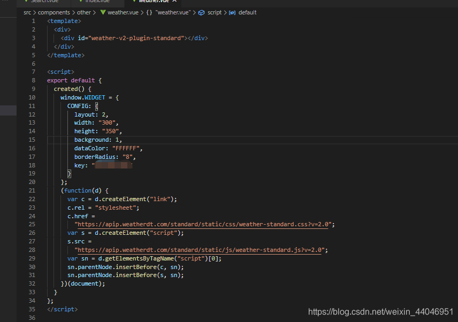Click the closing script tag

(x=62, y=309)
